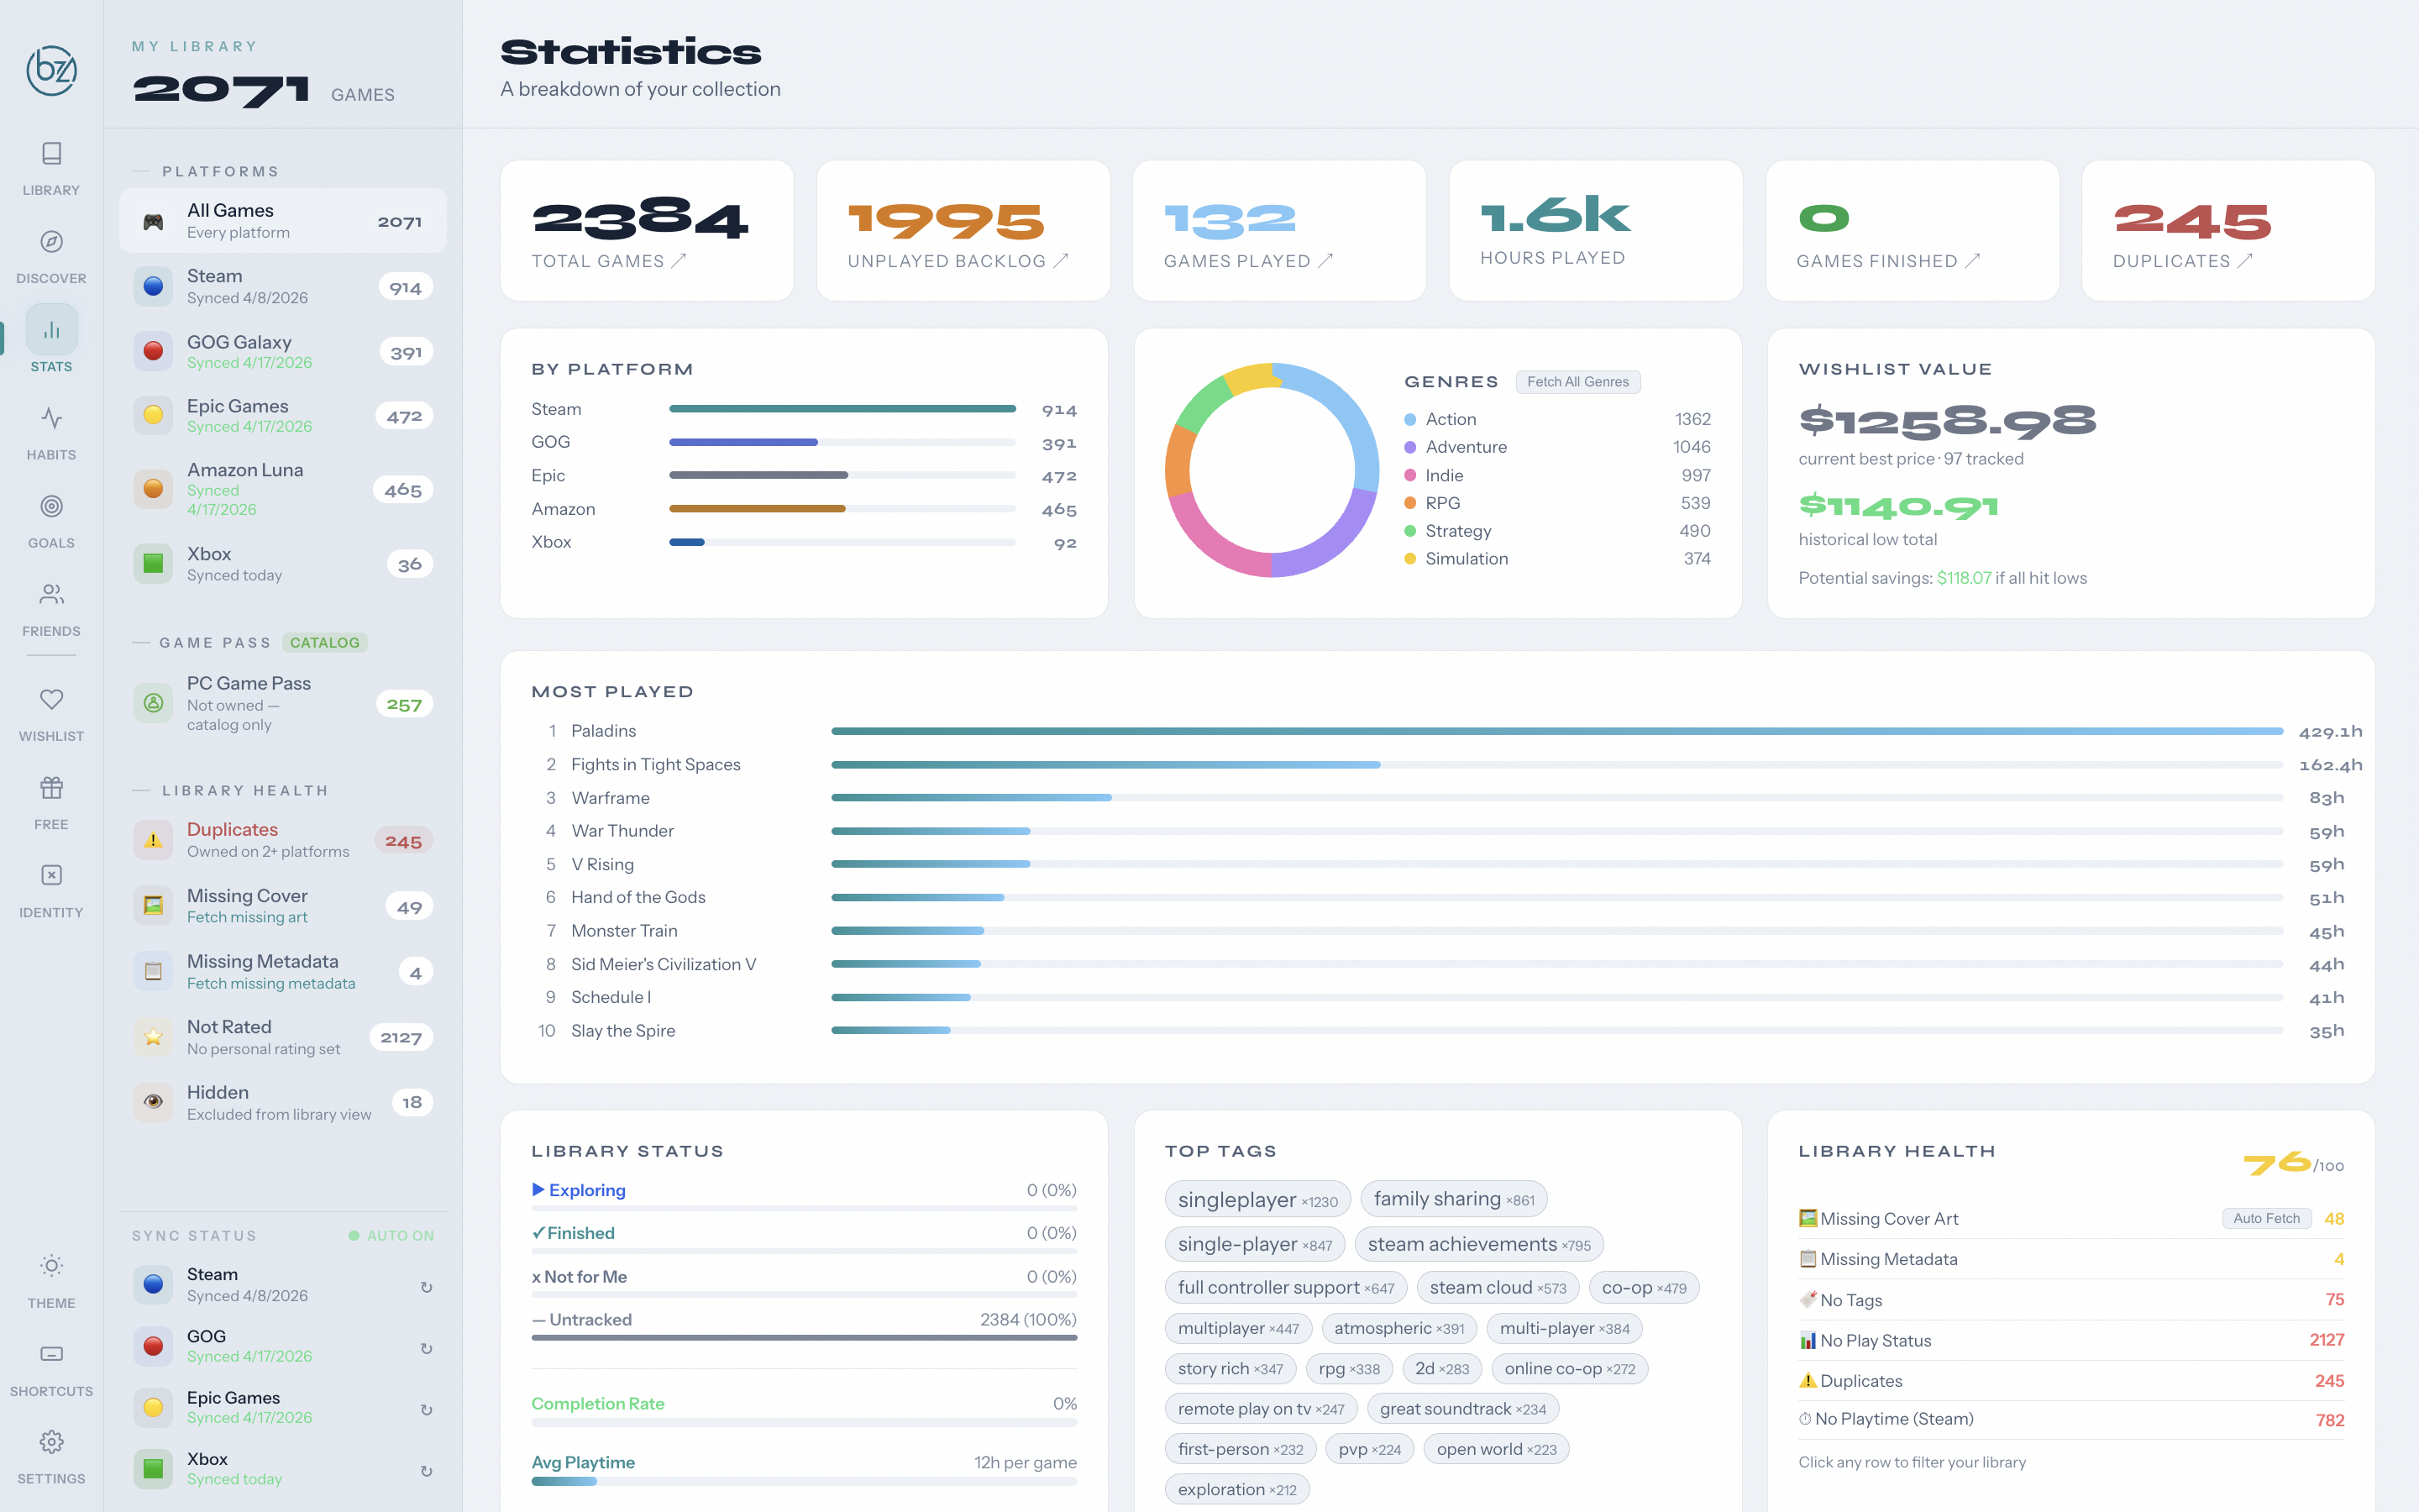This screenshot has width=2419, height=1512.
Task: Click the Duplicates card arrow icon
Action: [2245, 261]
